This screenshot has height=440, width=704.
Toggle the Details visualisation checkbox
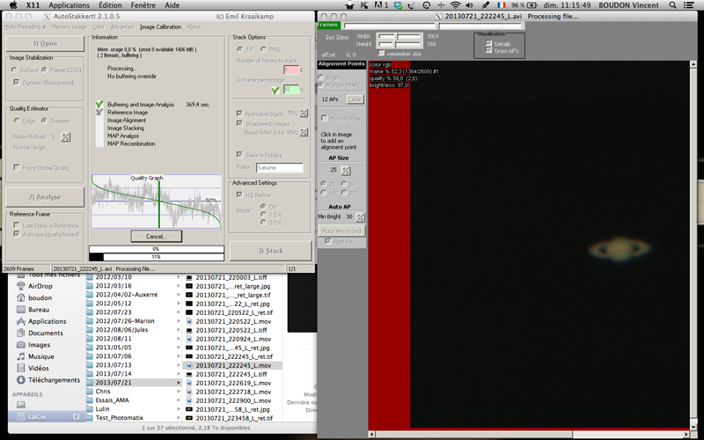pos(490,42)
